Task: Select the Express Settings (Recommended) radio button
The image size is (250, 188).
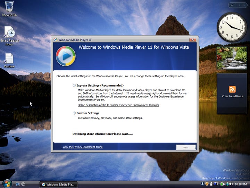Action: (x=74, y=85)
